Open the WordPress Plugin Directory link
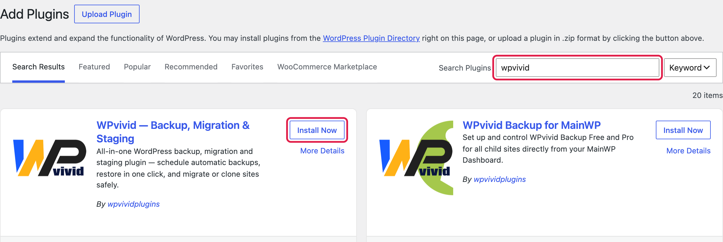Viewport: 723px width, 242px height. 371,38
